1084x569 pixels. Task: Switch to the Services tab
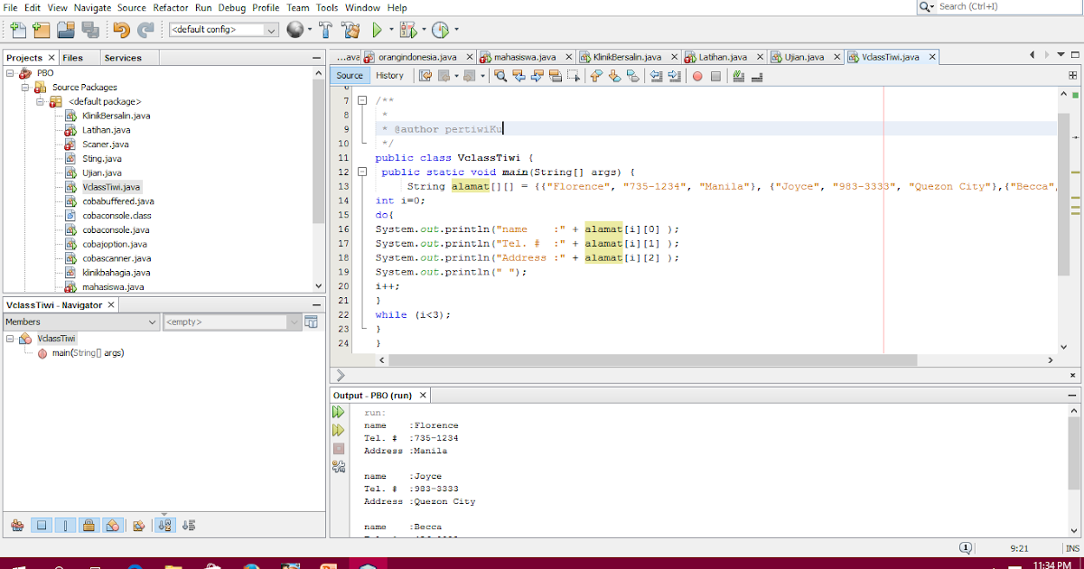click(x=123, y=58)
